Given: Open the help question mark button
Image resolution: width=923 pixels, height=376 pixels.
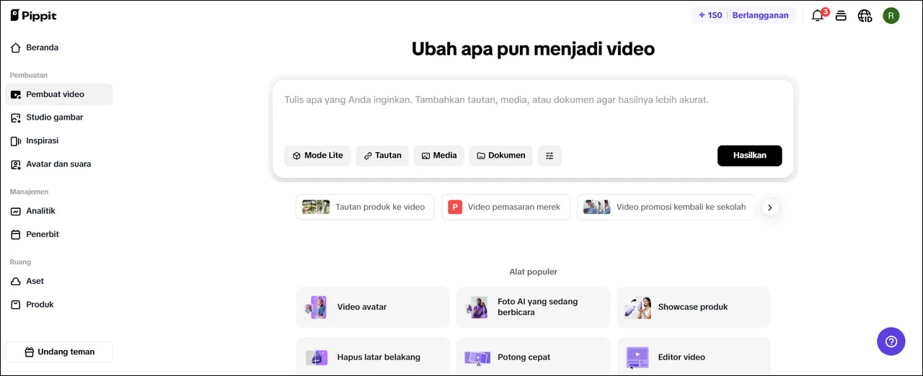Looking at the screenshot, I should pos(891,341).
